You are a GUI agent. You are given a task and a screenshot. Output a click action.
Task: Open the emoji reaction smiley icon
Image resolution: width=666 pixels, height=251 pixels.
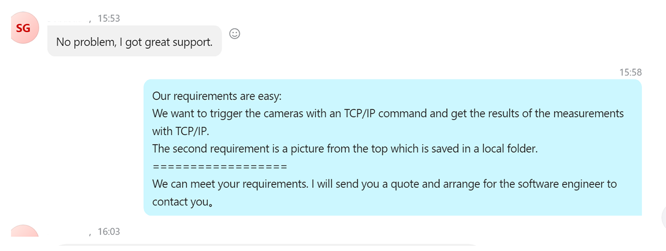[x=235, y=34]
